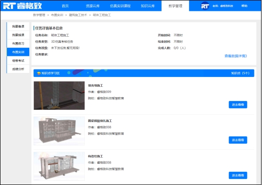The image size is (262, 185).
Task: Select 布置练习 in the sidebar
Action: pos(18,44)
